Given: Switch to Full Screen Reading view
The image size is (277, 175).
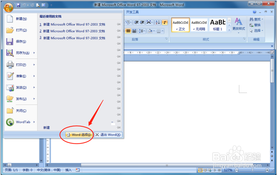Looking at the screenshot, I should (205, 170).
